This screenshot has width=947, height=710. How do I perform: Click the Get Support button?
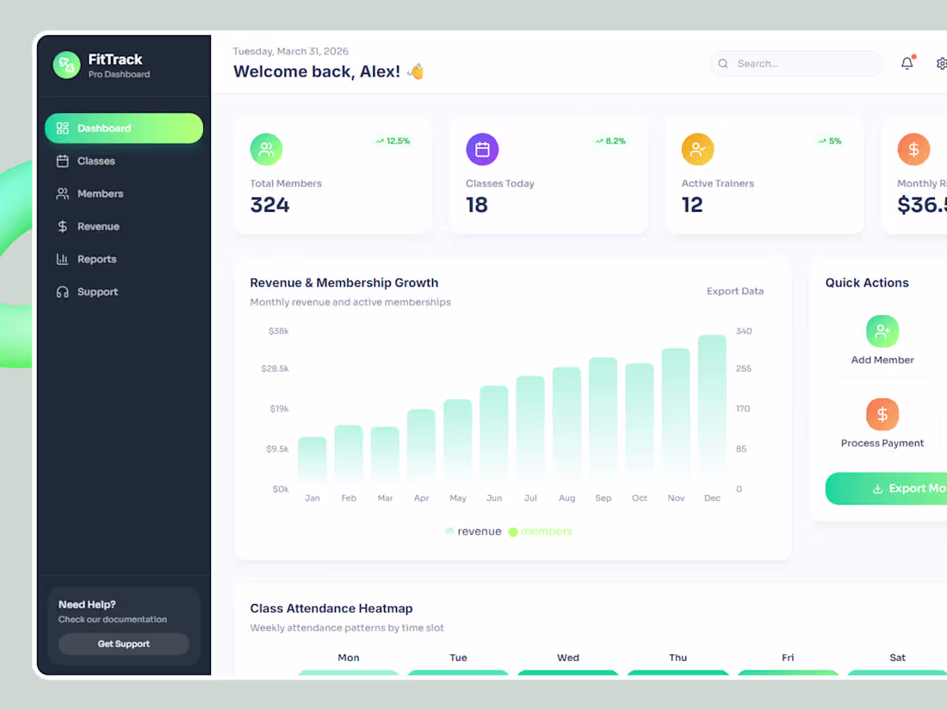(x=123, y=644)
